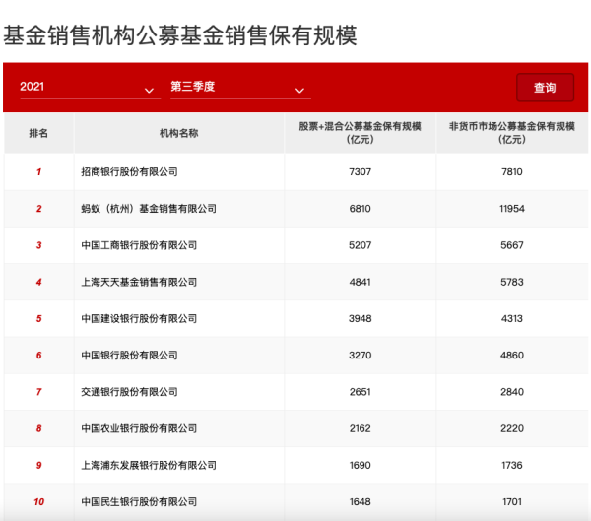Click value 11954 in 蚂蚁 row
The height and width of the screenshot is (521, 591).
(x=512, y=209)
